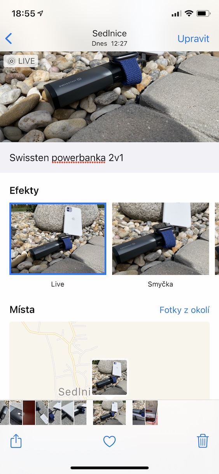219x474 pixels.
Task: Delete photo using trash icon
Action: tap(203, 441)
